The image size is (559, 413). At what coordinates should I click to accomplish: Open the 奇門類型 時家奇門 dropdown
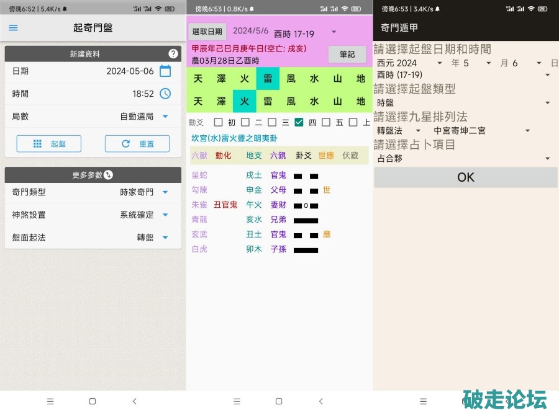click(x=165, y=192)
